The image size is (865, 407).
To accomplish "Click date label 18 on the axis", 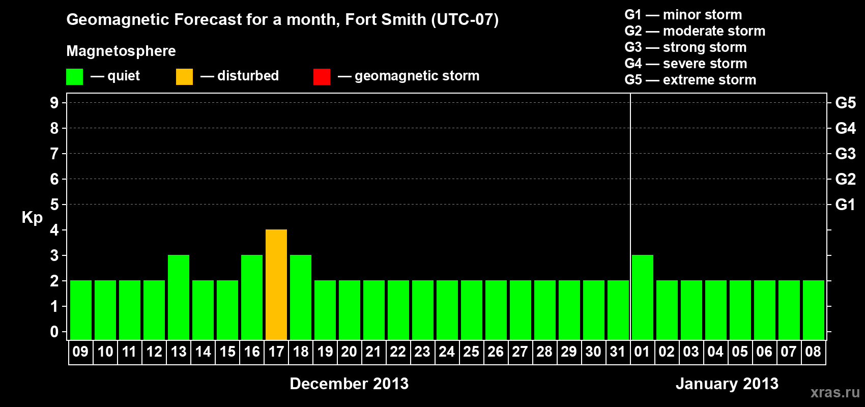I will (x=301, y=352).
